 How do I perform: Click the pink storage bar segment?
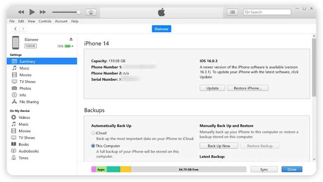click(93, 169)
